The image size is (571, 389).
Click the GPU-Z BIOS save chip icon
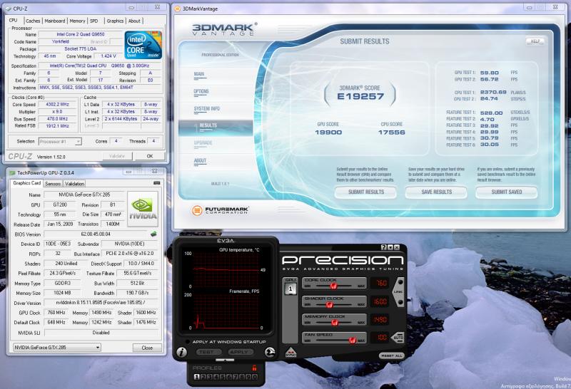click(x=153, y=234)
